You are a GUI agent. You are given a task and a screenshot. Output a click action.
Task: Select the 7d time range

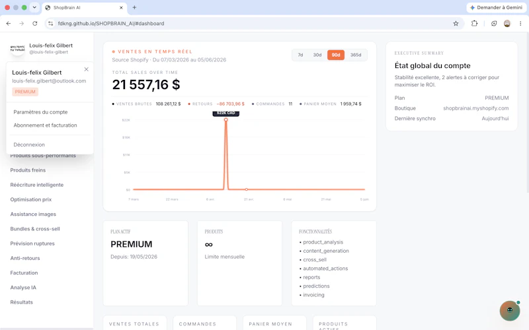300,55
